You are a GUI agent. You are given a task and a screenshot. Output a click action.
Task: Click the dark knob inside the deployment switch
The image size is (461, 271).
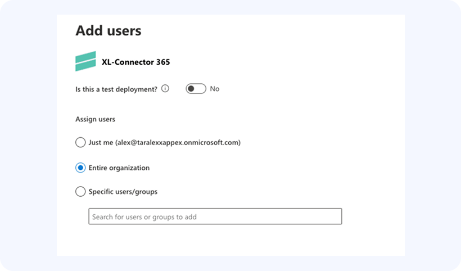[192, 89]
